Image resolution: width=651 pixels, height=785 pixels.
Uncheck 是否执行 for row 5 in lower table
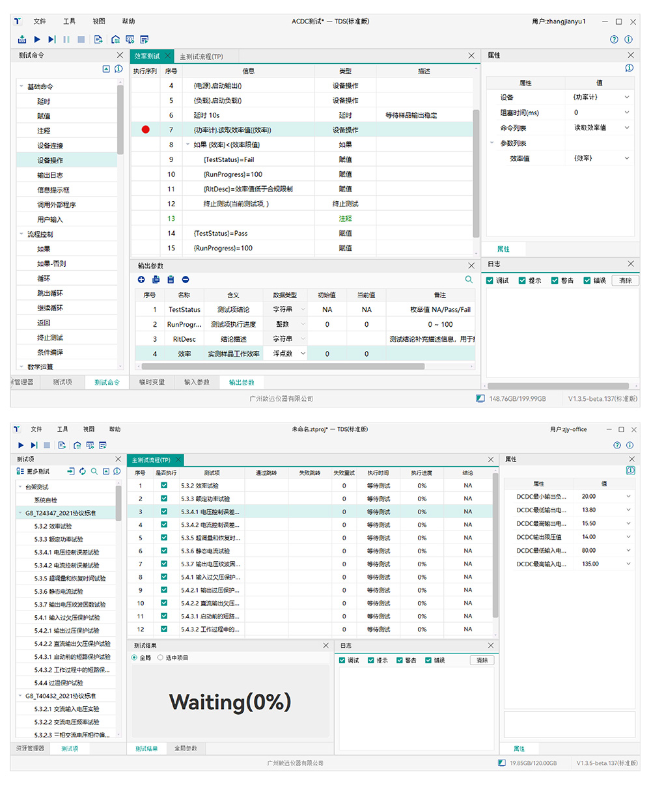164,538
